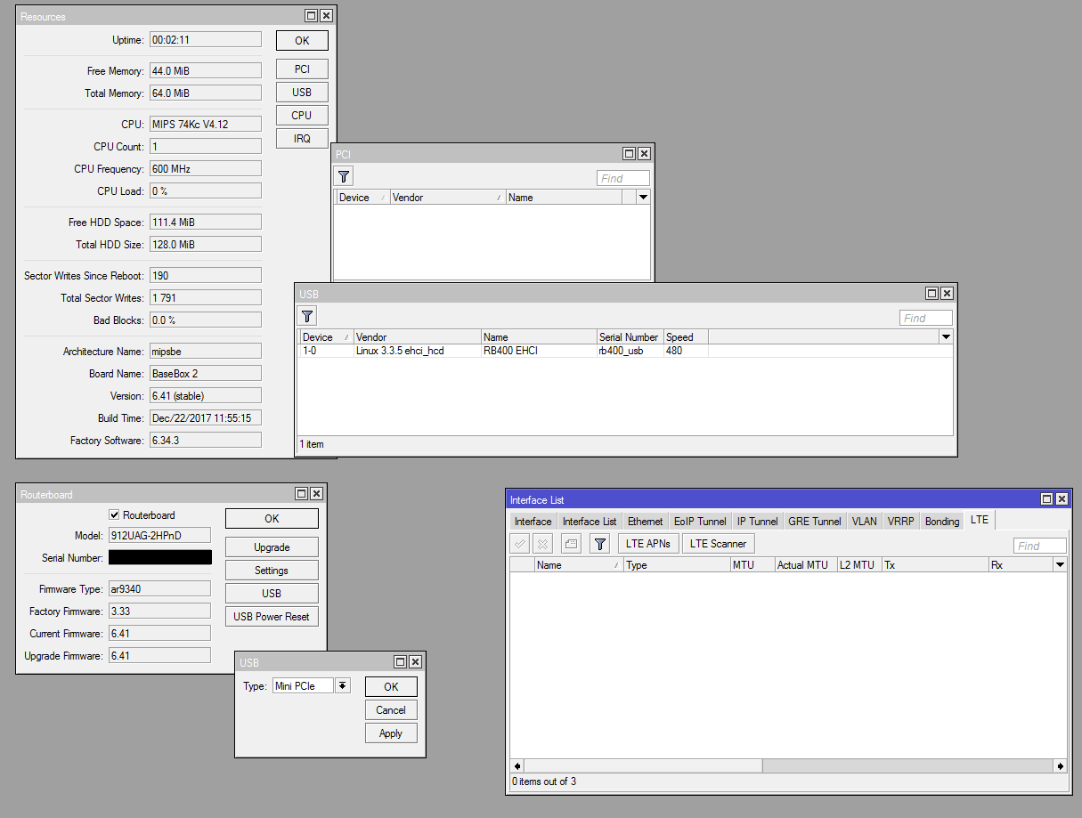Switch to the Ethernet tab

click(x=644, y=521)
